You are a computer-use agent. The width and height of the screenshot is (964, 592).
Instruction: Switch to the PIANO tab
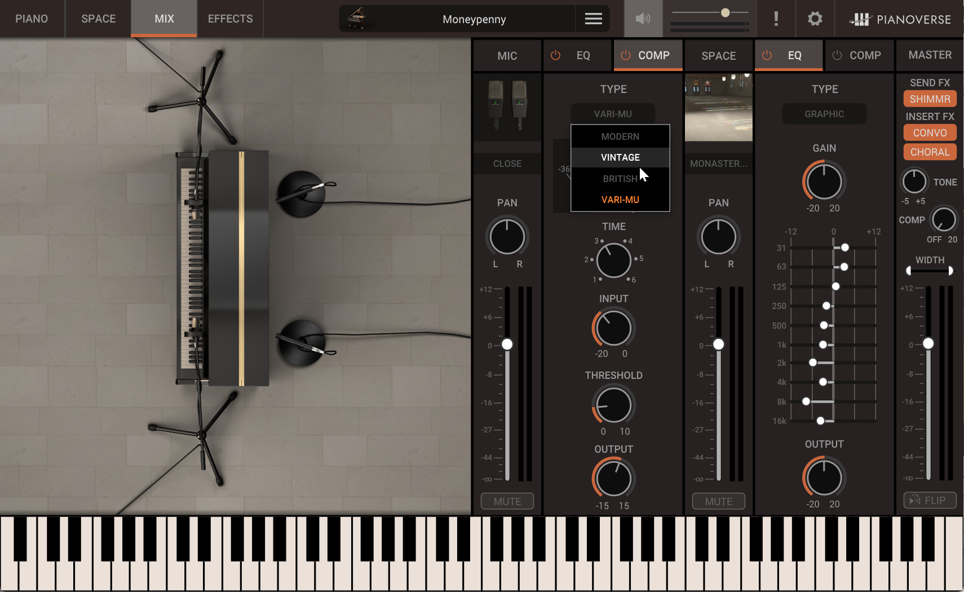[x=32, y=19]
